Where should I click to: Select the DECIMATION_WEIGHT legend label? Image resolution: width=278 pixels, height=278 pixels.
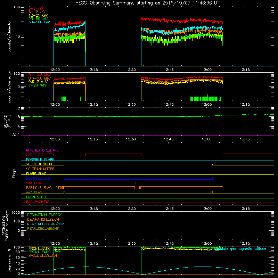click(x=44, y=220)
